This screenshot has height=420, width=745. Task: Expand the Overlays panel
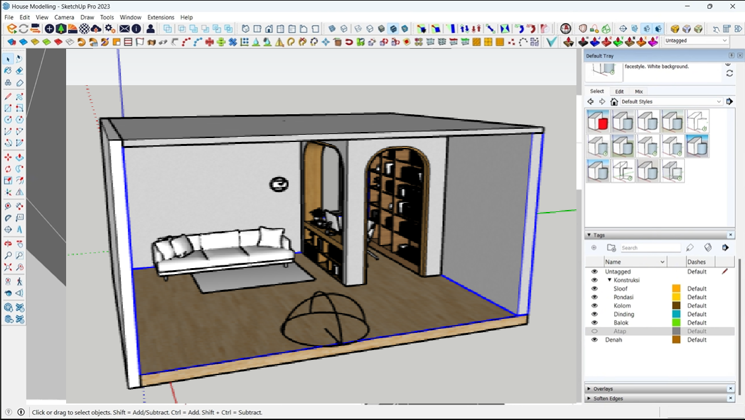660,389
